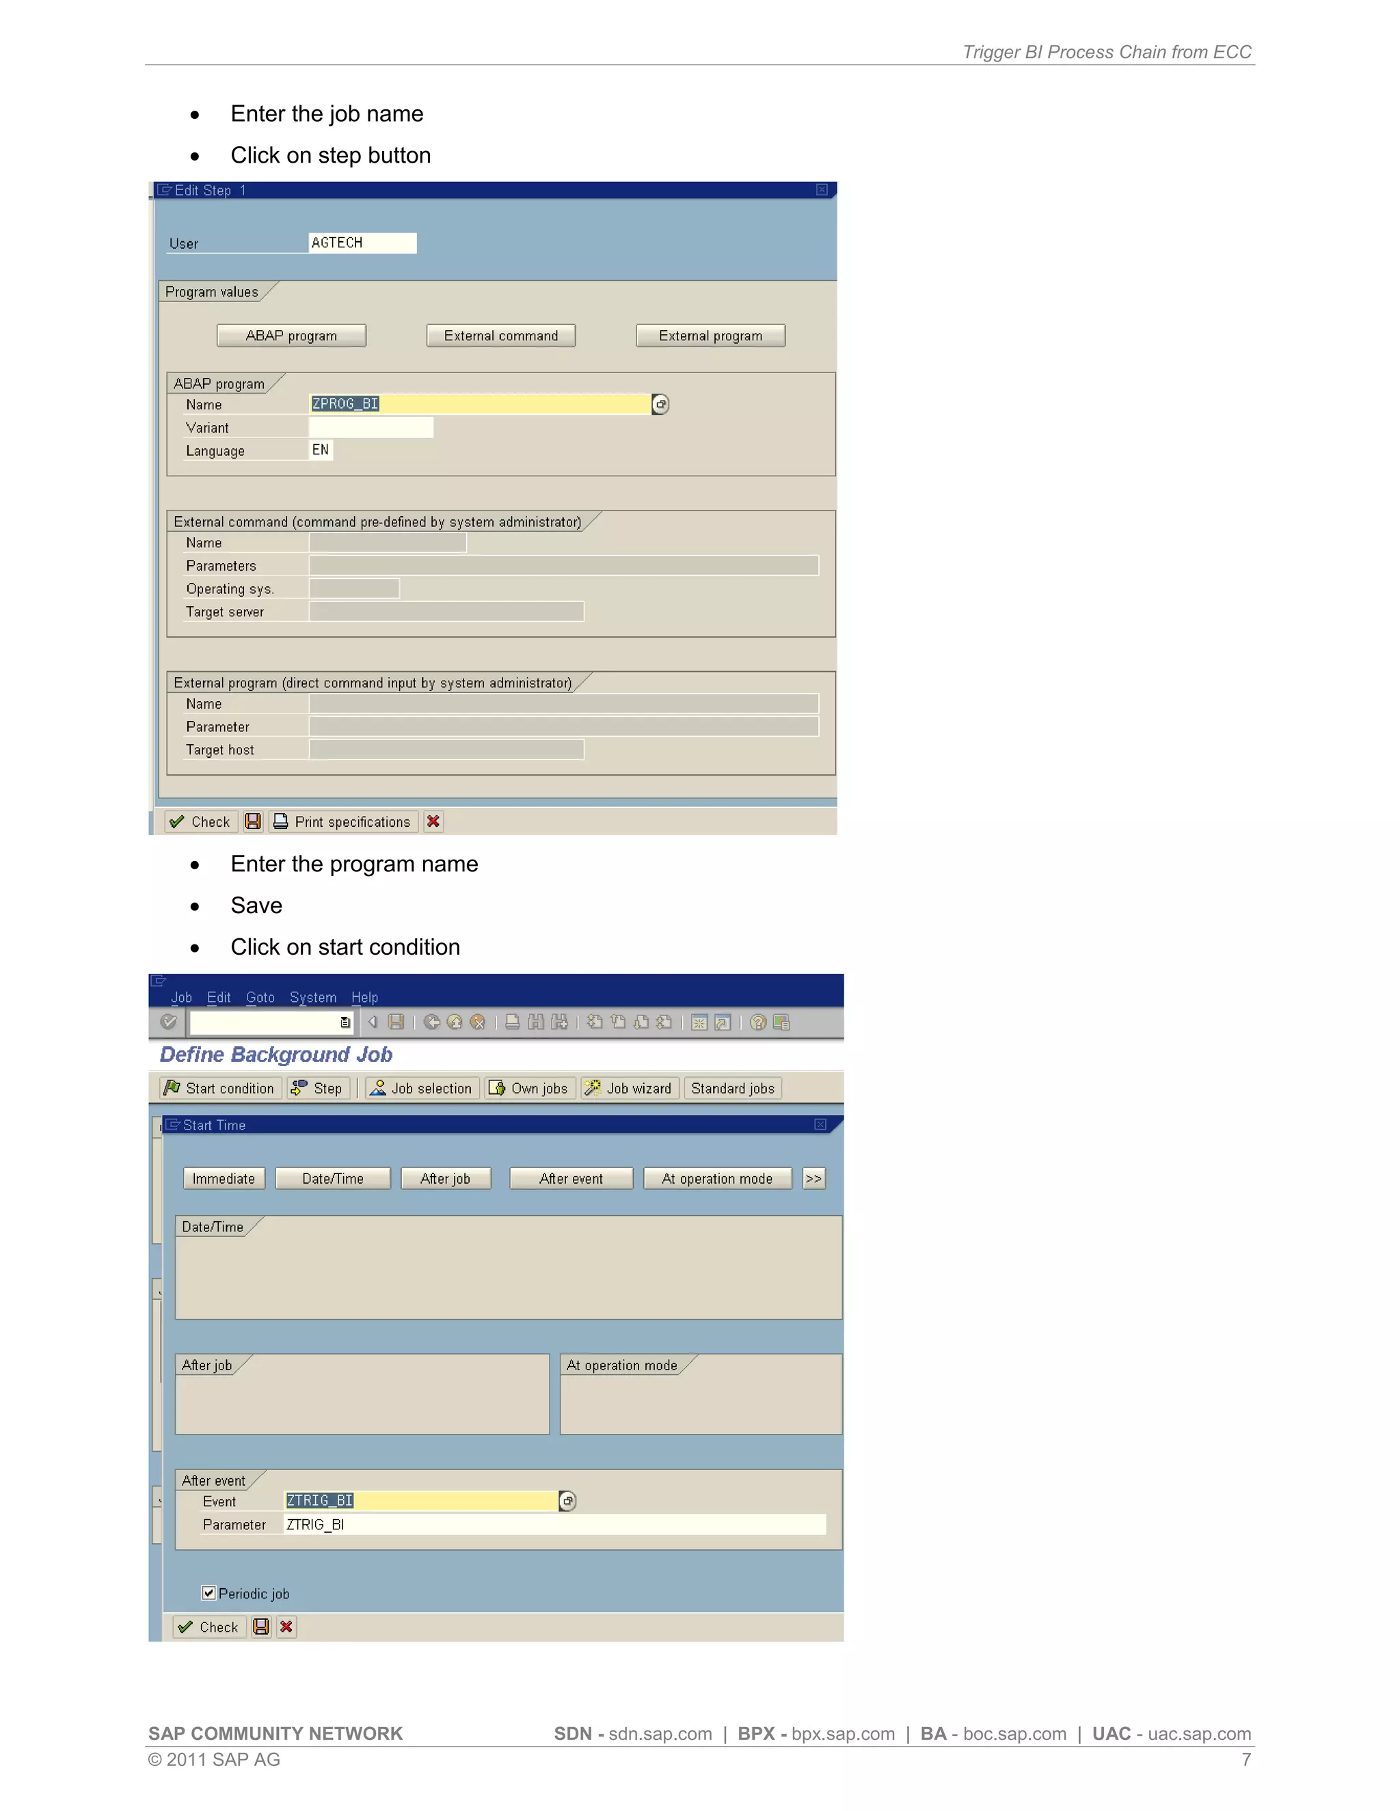Open the Edit menu
Screen dimensions: 1400x1811
point(219,998)
